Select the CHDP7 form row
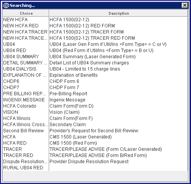Image resolution: width=191 pixels, height=184 pixels. [95, 88]
